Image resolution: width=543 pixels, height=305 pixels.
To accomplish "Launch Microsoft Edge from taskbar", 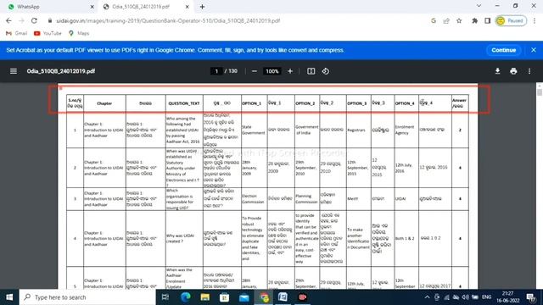I will click(x=185, y=297).
